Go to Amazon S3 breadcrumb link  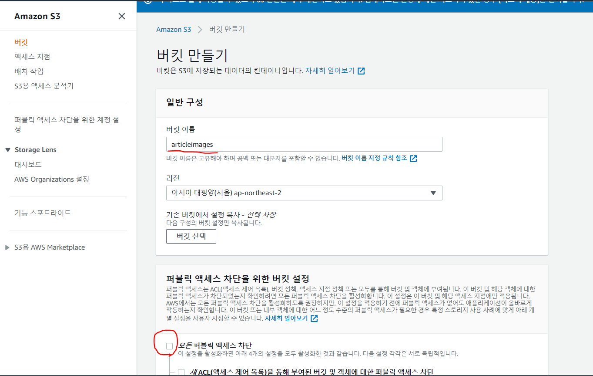174,30
